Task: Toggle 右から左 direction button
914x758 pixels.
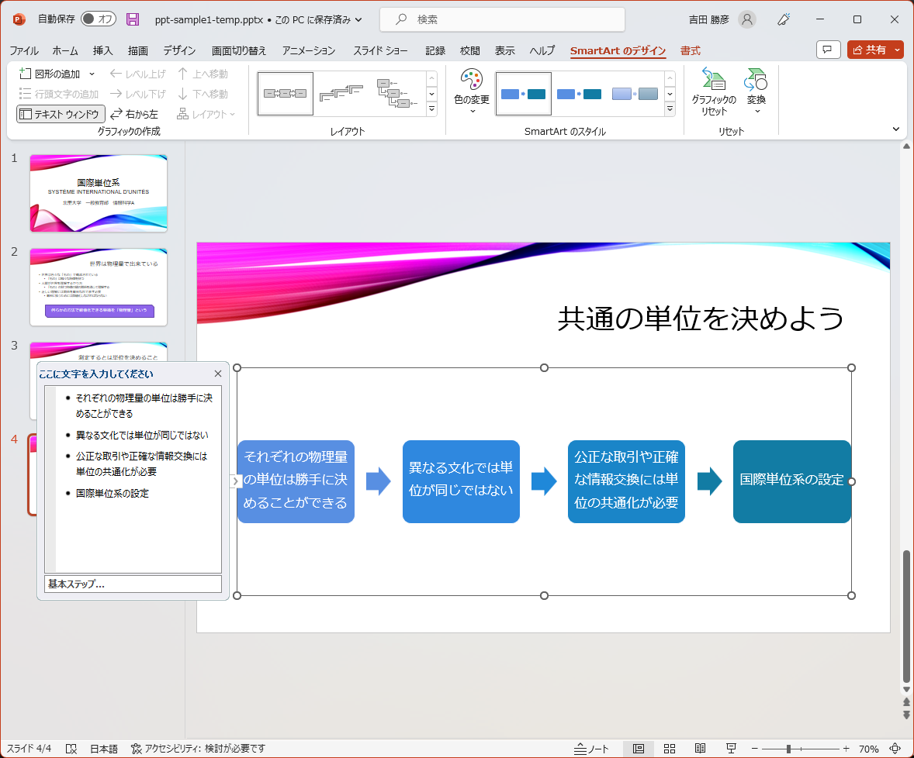Action: 134,114
